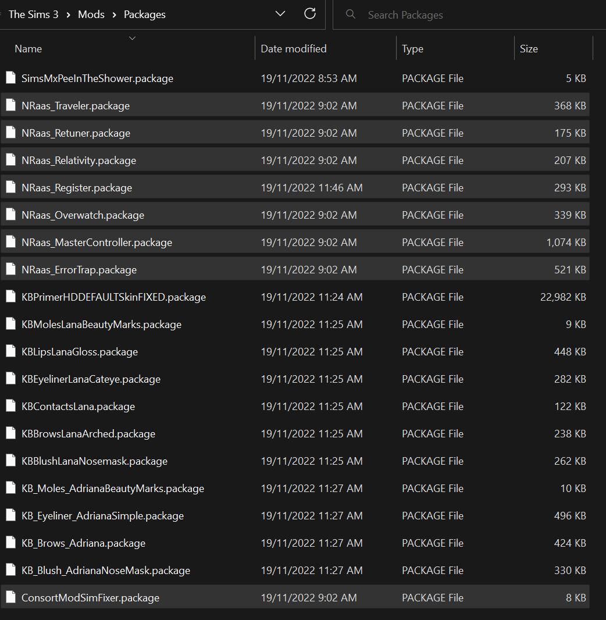Click the 521 KB size value
Image resolution: width=606 pixels, height=620 pixels.
coord(570,269)
